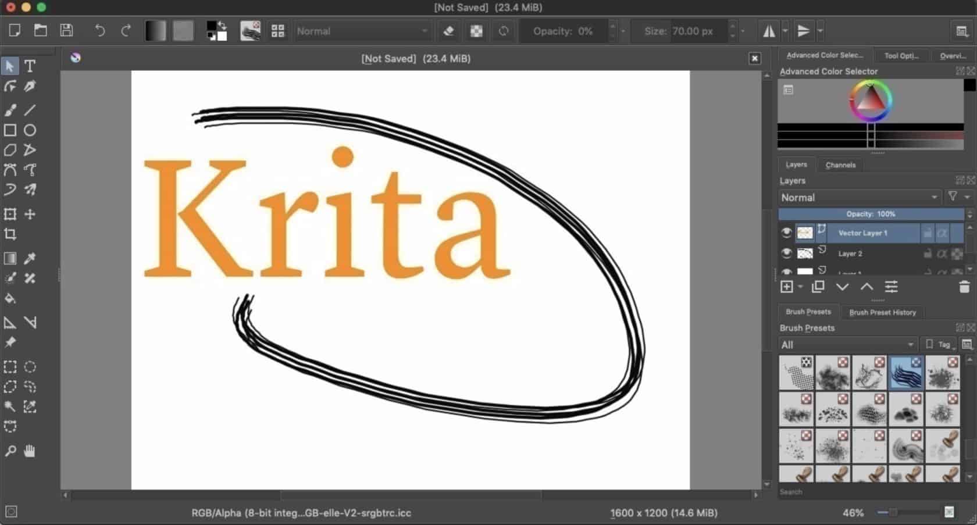This screenshot has height=525, width=977.
Task: Select the Polygon tool
Action: click(x=10, y=150)
